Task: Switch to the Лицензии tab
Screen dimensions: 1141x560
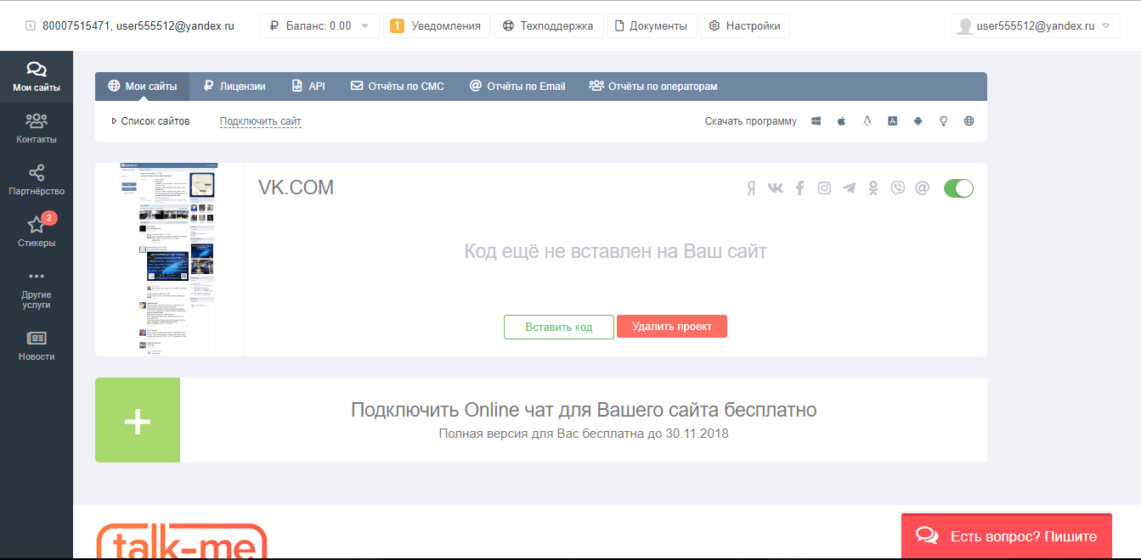Action: [234, 87]
